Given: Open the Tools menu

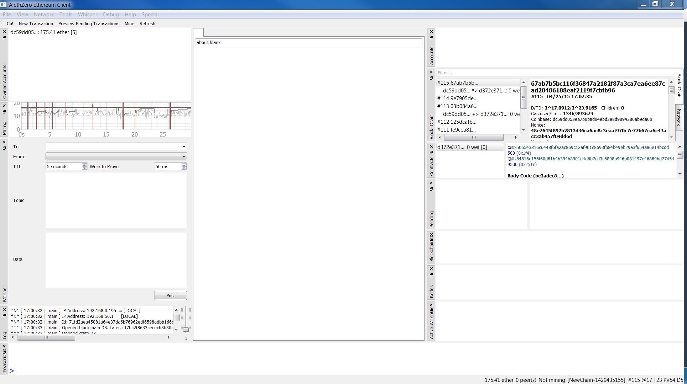Looking at the screenshot, I should click(x=66, y=15).
